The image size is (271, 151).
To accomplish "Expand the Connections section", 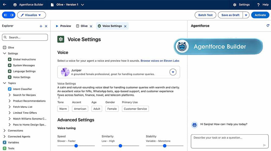I will [5, 131].
